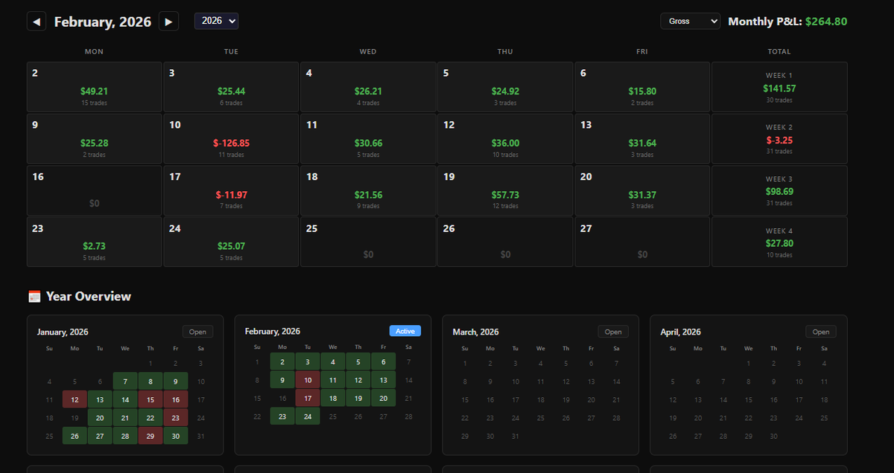This screenshot has height=473, width=894.
Task: Select February 18 cell with $21.56
Action: tap(368, 190)
